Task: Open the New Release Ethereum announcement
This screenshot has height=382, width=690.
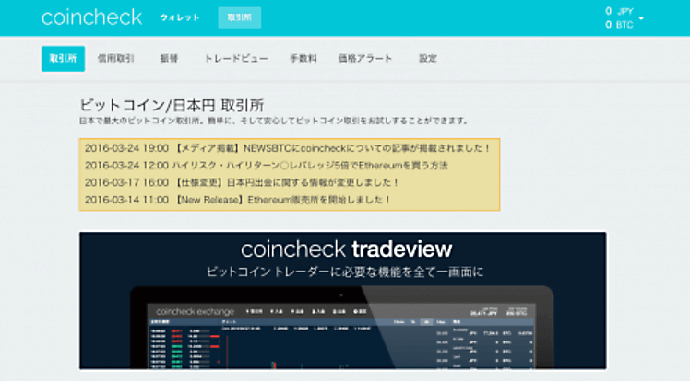Action: tap(238, 200)
